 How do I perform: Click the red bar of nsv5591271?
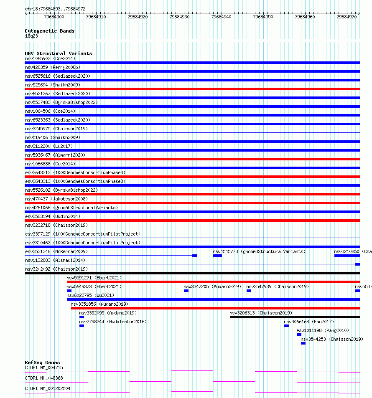tap(214, 282)
